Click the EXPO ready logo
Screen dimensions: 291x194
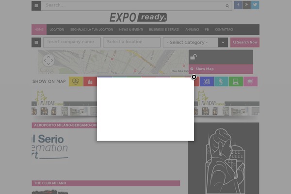[x=138, y=17]
